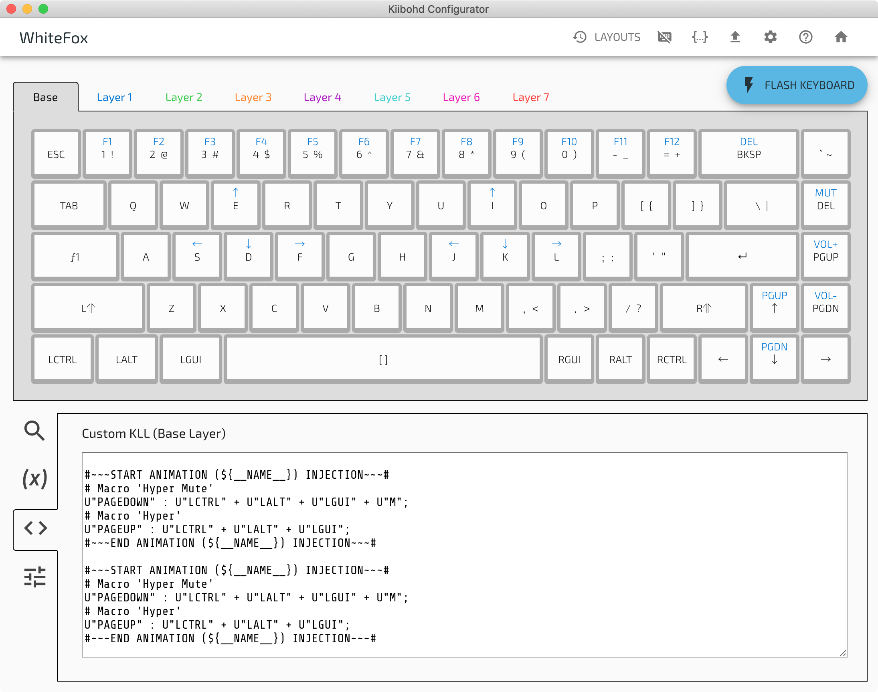Open the JSON braces view icon
878x692 pixels.
(x=700, y=37)
